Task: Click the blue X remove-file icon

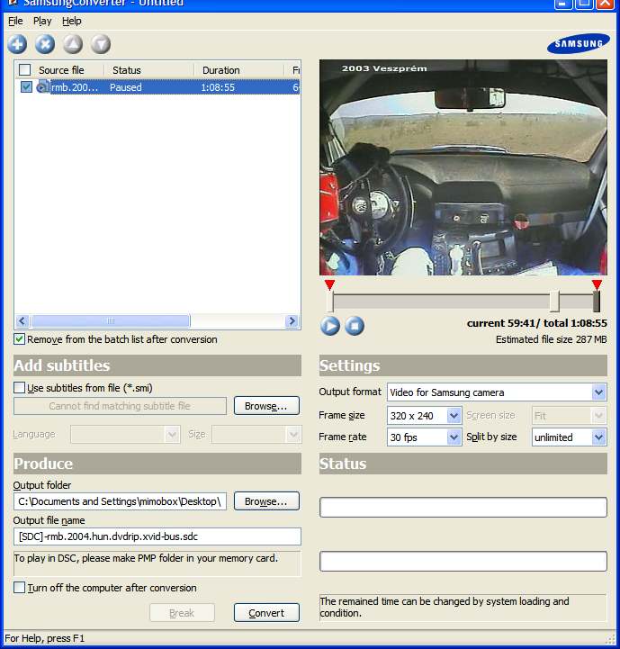Action: click(x=45, y=44)
